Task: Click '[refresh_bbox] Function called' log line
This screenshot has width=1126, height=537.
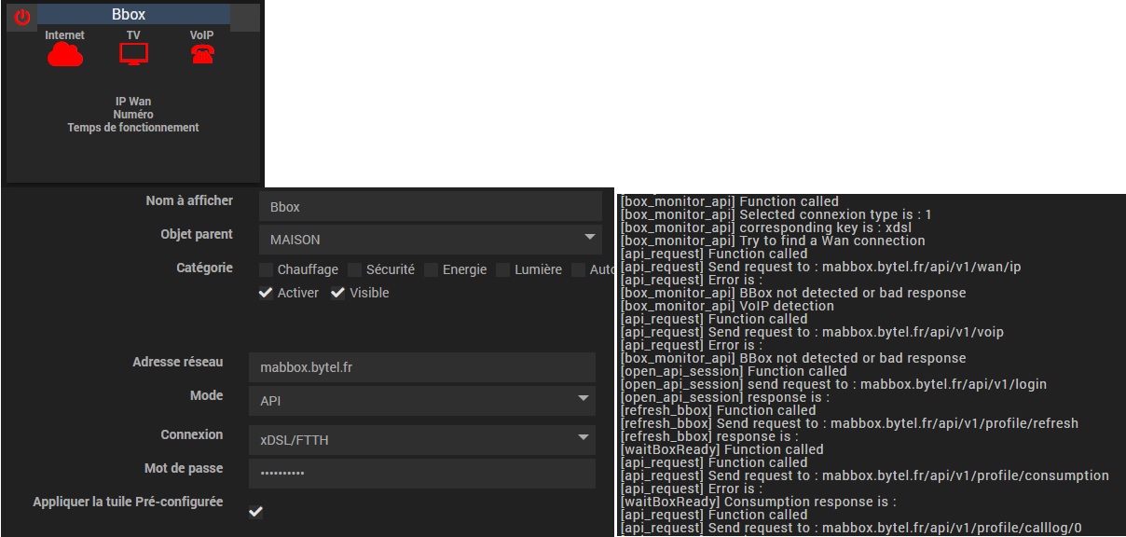Action: (719, 410)
